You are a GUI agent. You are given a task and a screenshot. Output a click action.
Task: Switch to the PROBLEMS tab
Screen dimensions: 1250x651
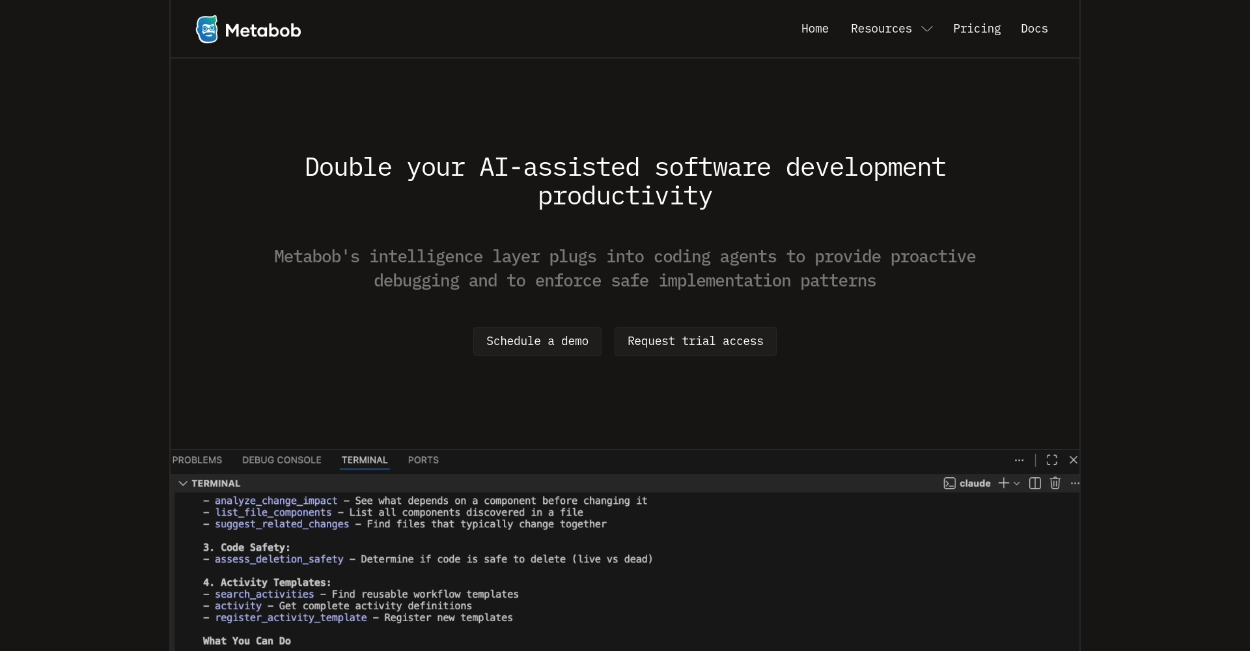[197, 460]
